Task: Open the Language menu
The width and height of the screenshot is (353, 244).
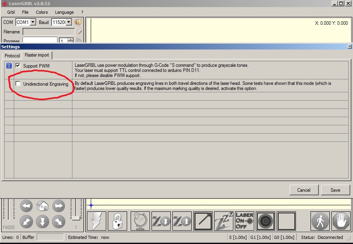Action: pyautogui.click(x=65, y=12)
